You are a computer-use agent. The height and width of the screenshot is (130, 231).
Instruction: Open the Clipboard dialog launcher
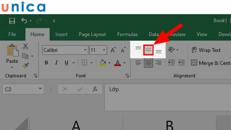[x=35, y=76]
